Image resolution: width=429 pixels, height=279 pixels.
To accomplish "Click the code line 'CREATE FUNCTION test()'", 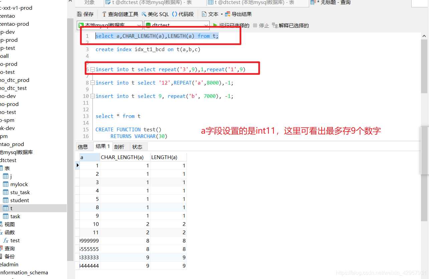I will [x=129, y=130].
